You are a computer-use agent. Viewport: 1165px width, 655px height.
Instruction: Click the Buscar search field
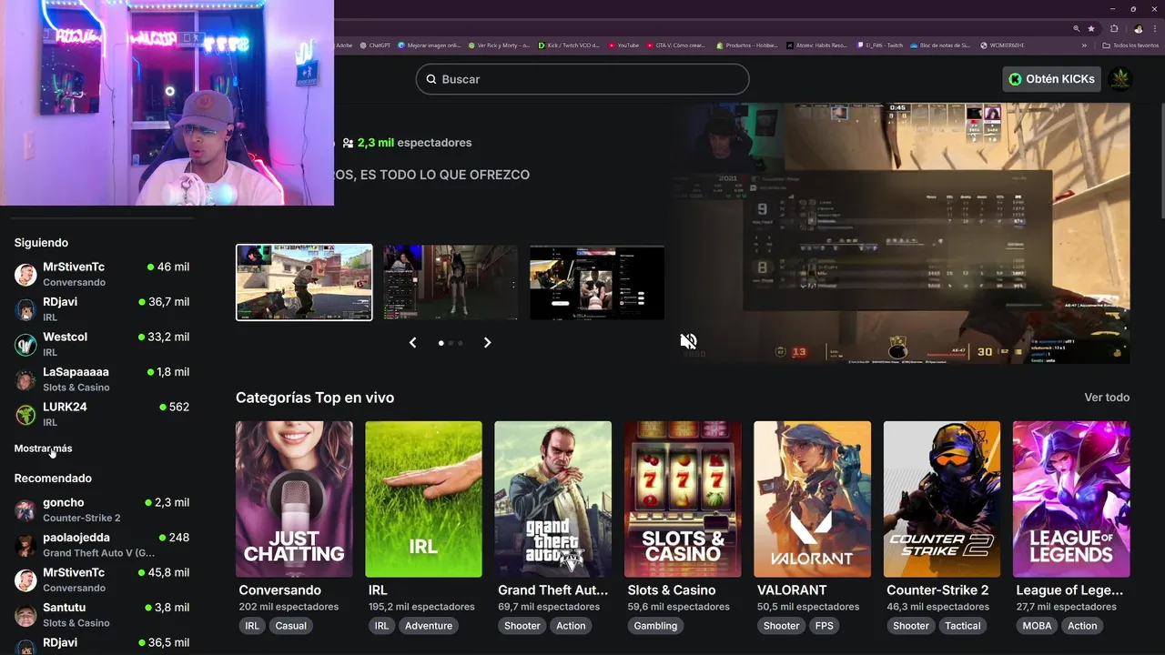pyautogui.click(x=582, y=79)
